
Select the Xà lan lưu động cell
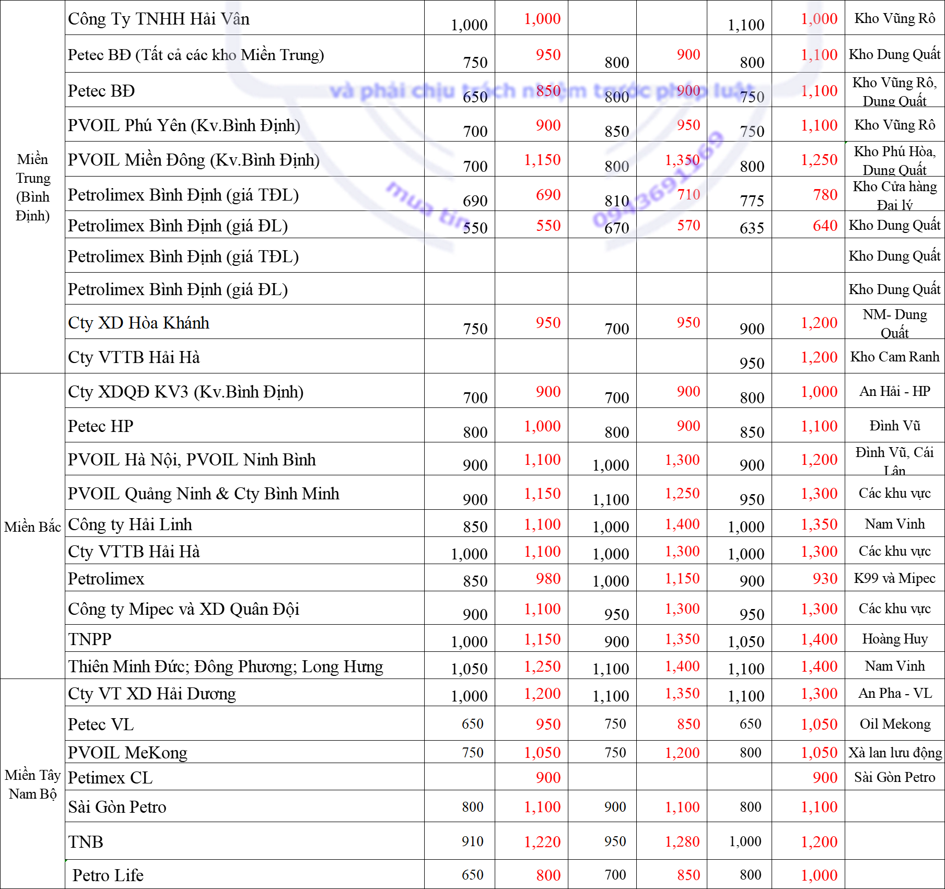(895, 752)
